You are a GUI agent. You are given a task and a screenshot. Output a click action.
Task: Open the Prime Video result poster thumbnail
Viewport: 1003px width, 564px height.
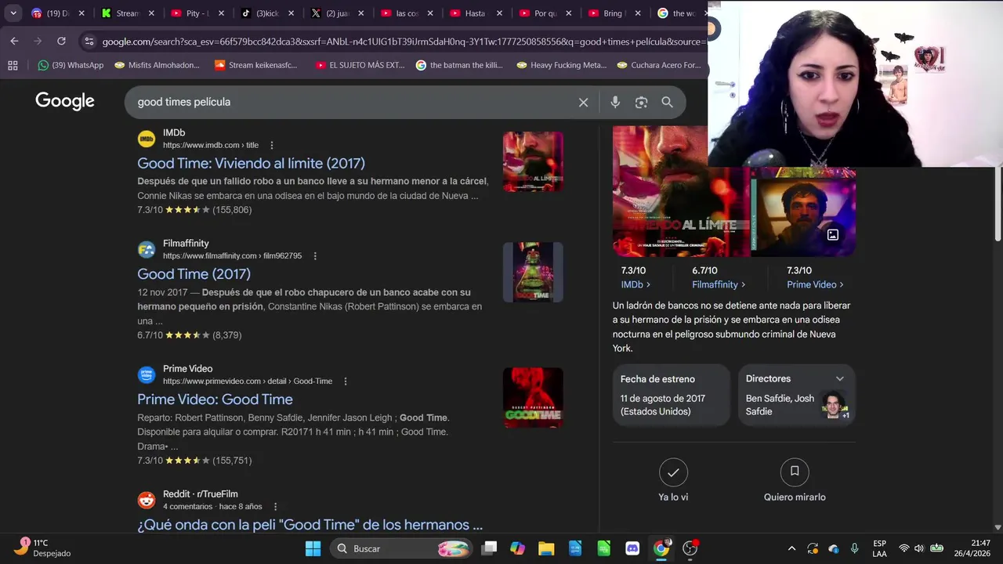[x=533, y=397]
